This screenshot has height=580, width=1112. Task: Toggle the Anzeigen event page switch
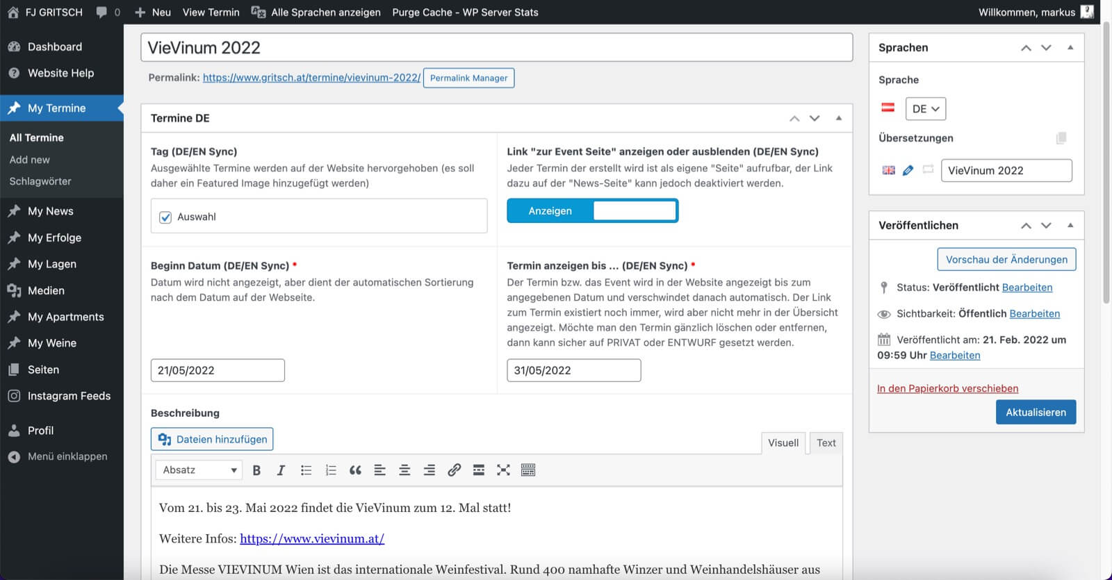(592, 211)
